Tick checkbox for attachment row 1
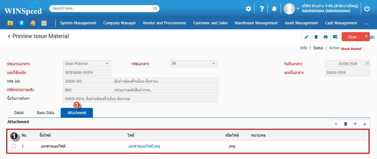Viewport: 377px width, 159px height. pyautogui.click(x=14, y=146)
